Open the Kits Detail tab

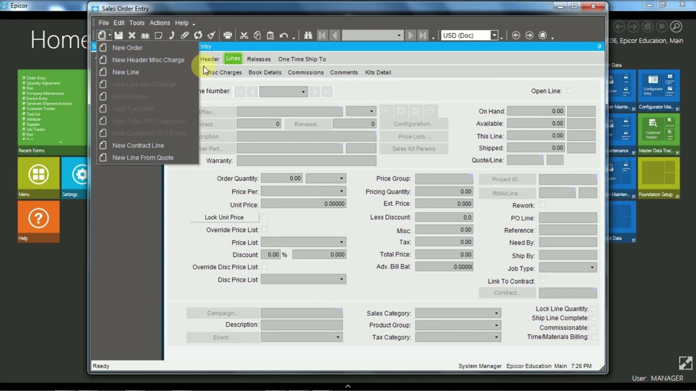point(378,72)
